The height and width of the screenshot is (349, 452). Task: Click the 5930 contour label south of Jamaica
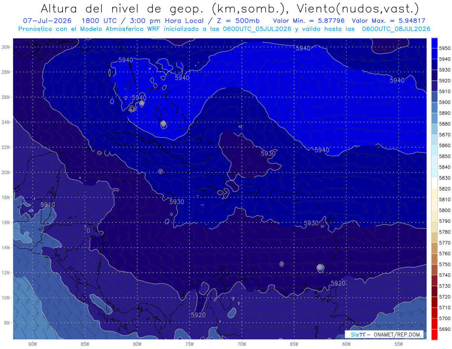(177, 202)
